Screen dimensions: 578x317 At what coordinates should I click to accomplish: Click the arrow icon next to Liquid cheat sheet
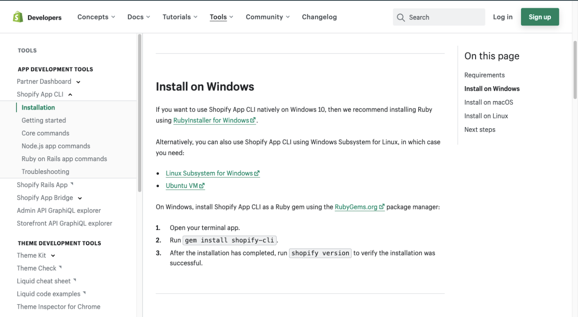75,280
